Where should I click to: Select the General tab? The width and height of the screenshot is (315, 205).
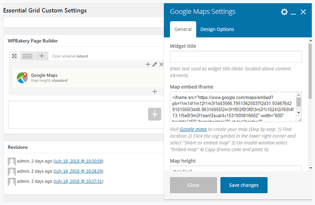(183, 29)
